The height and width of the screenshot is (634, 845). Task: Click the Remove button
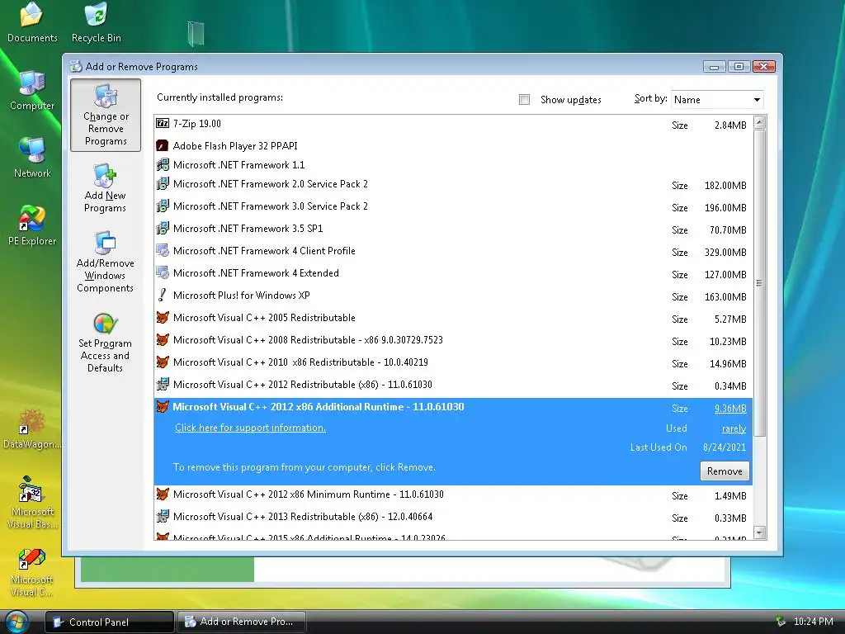point(725,471)
